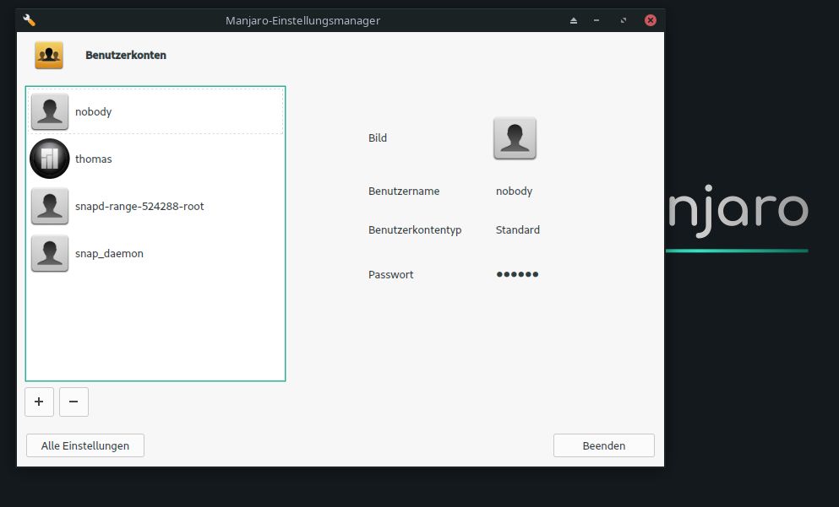839x507 pixels.
Task: Select the snap_daemon account name
Action: [x=109, y=253]
